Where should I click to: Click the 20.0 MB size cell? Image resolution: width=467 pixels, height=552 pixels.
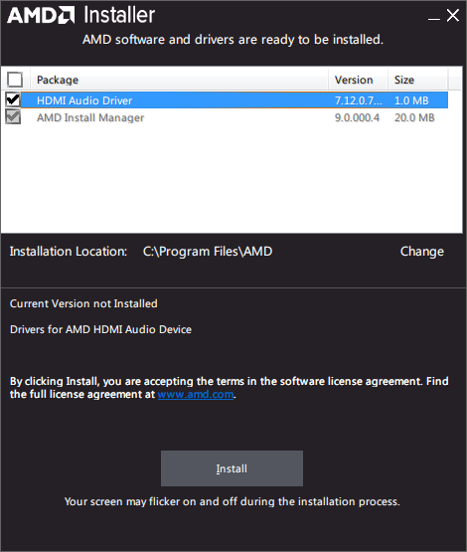(414, 117)
